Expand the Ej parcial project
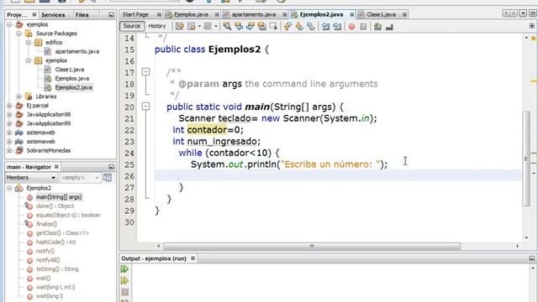 pyautogui.click(x=9, y=106)
